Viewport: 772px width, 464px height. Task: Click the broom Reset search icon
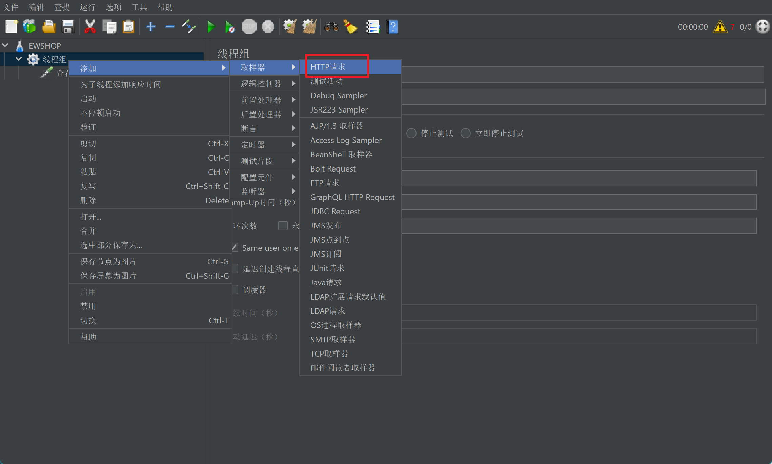[x=350, y=27]
